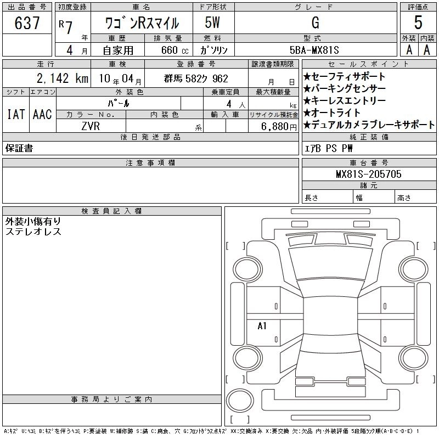This screenshot has height=439, width=439.
Task: Click sales point デュアルカメラブレーキサポート
Action: pos(369,125)
